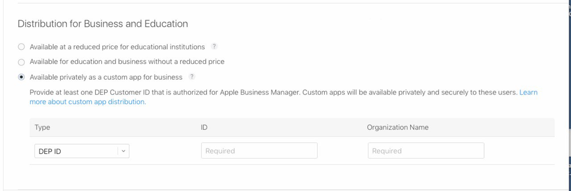Open help icon beside educational institutions option

pos(214,46)
